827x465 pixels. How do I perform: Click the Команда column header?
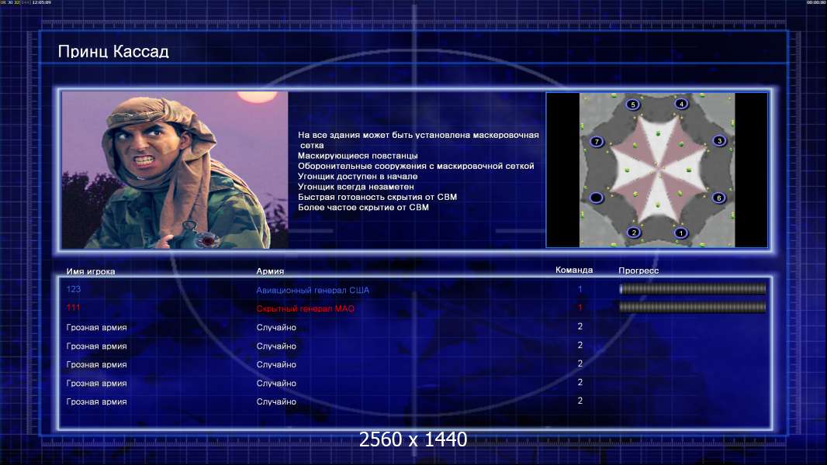574,270
